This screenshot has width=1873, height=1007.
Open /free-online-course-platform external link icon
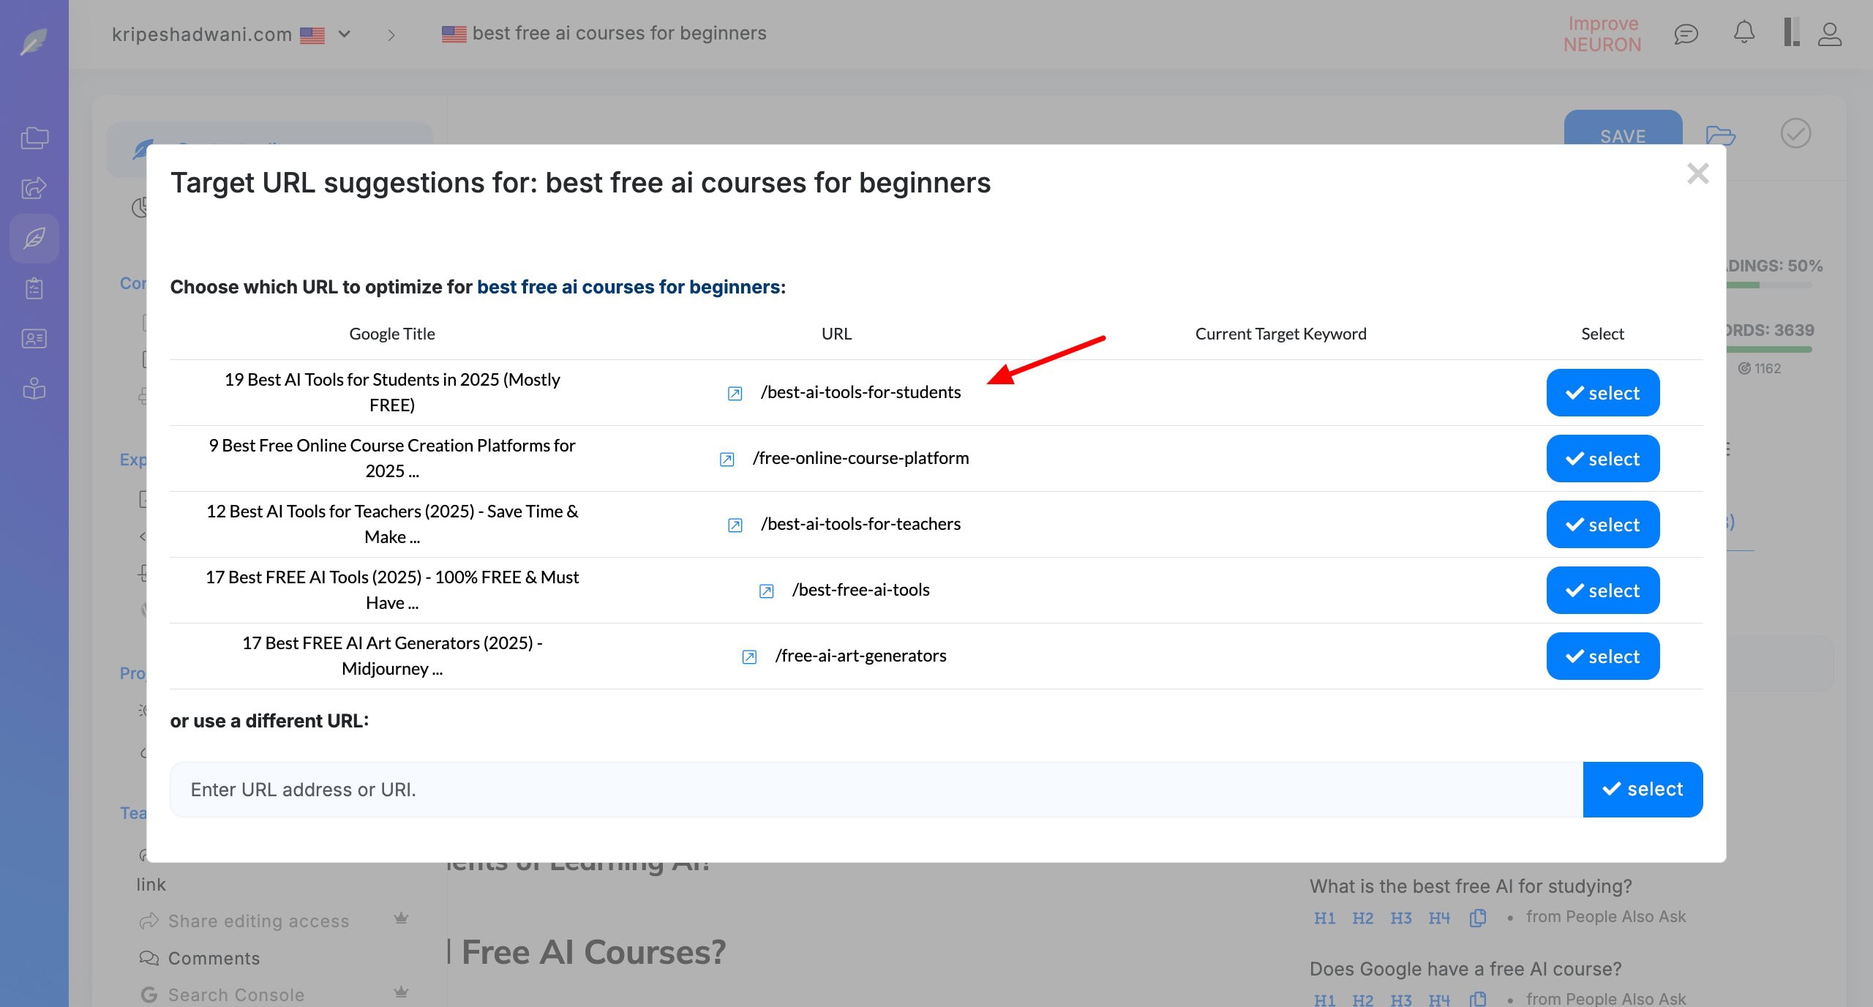point(727,460)
